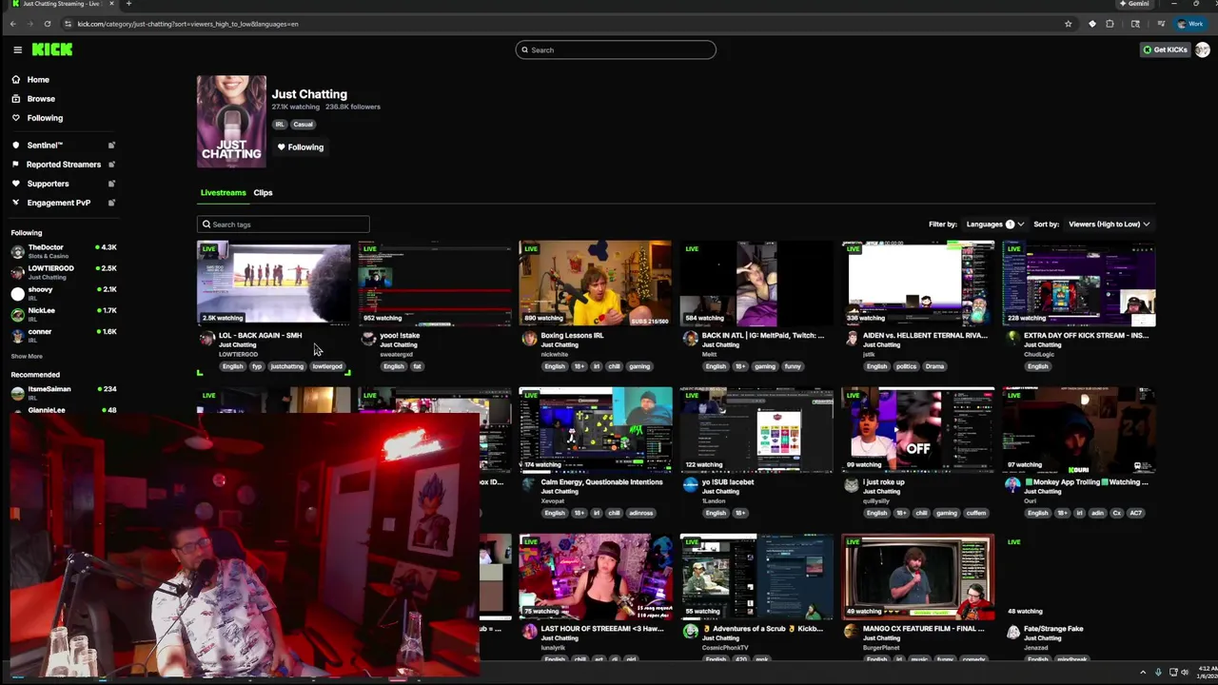Open Boxing Lessons IRL stream thumbnail
The image size is (1218, 685).
[596, 284]
